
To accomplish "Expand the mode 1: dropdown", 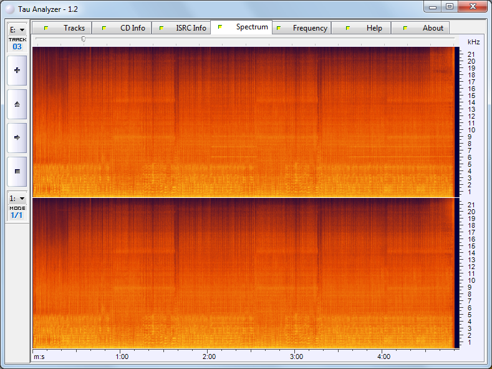I will (17, 198).
